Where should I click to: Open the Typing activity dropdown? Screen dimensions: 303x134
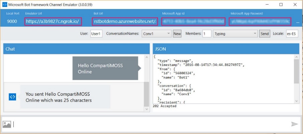tap(235, 34)
